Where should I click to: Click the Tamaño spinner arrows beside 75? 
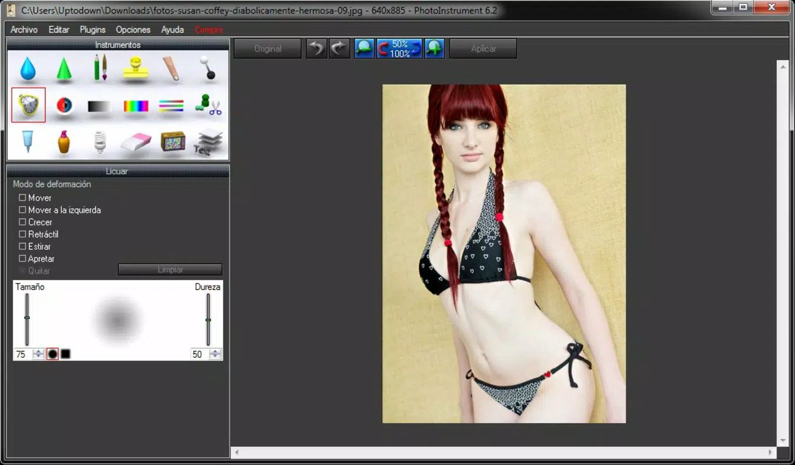[x=38, y=354]
